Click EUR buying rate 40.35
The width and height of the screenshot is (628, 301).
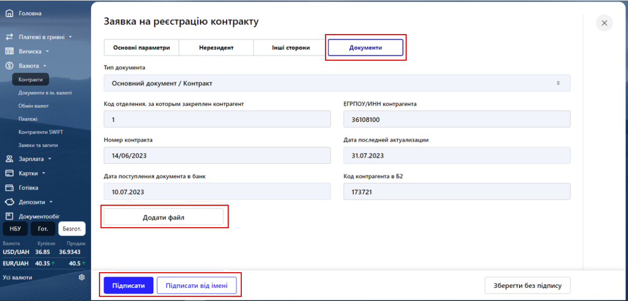click(42, 263)
